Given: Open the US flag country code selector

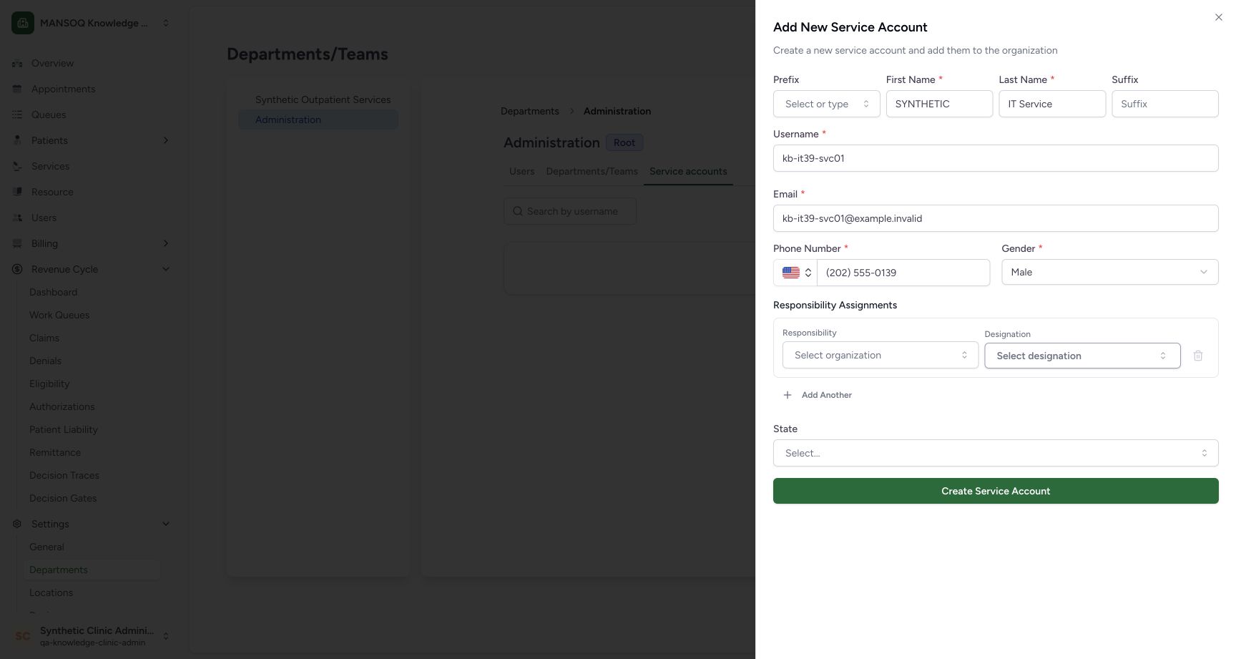Looking at the screenshot, I should click(x=795, y=273).
